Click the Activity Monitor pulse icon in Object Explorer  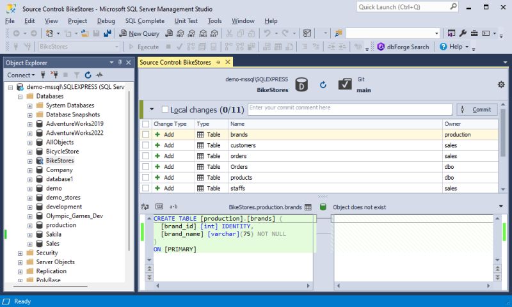pyautogui.click(x=99, y=75)
